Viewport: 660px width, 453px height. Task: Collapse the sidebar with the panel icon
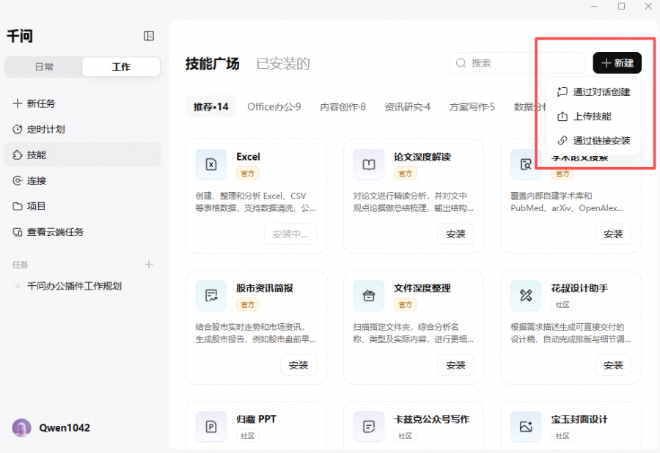(149, 36)
